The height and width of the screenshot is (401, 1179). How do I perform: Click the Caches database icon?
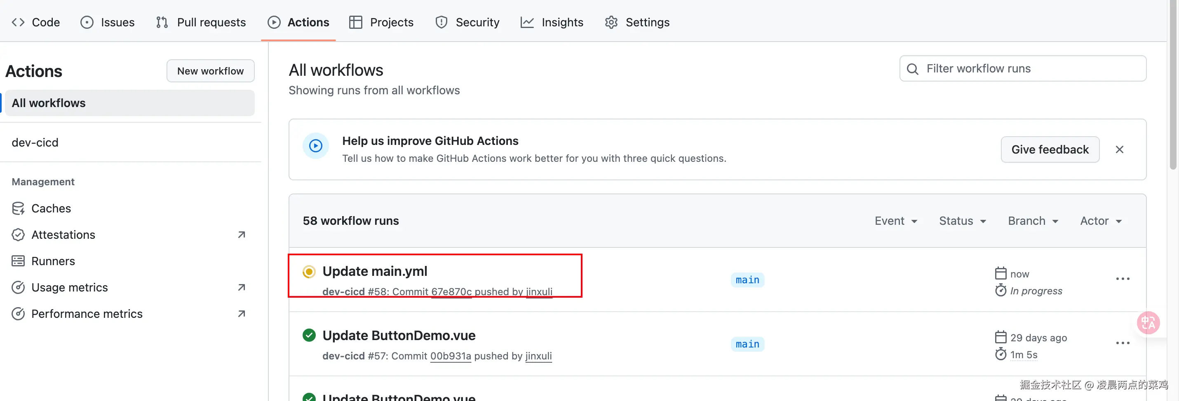click(18, 208)
